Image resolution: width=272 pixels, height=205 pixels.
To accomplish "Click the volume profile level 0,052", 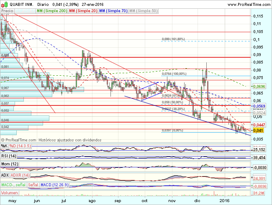I will pos(5,110).
